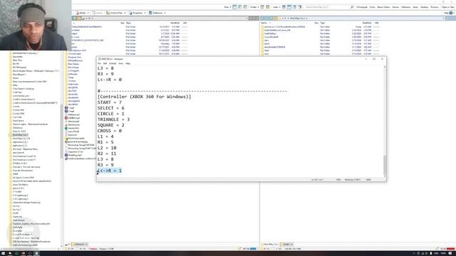Select the Dead Space folder in the tree
The height and width of the screenshot is (256, 456).
click(x=18, y=121)
